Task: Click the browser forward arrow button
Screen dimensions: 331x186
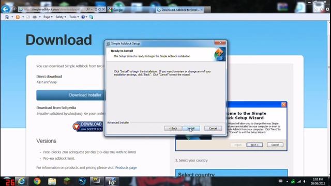Action: click(14, 9)
